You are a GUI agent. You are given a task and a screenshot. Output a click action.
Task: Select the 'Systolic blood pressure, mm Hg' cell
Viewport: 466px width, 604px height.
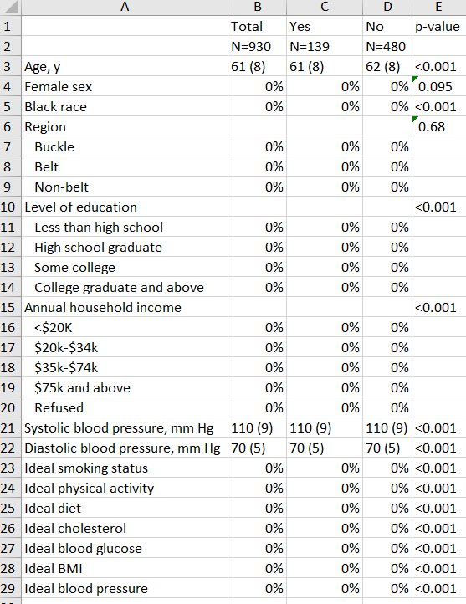tap(125, 427)
